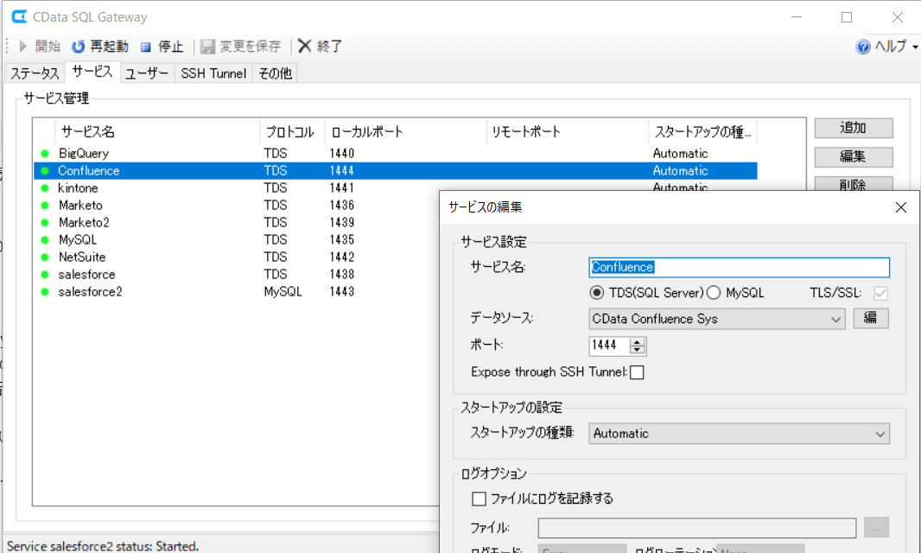
Task: Click green status indicator for Marketo
Action: point(45,205)
